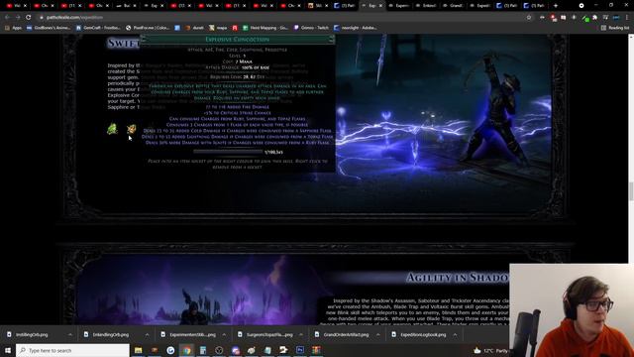This screenshot has width=634, height=357.
Task: Open the Chrome extensions puzzle icon
Action: [x=594, y=18]
